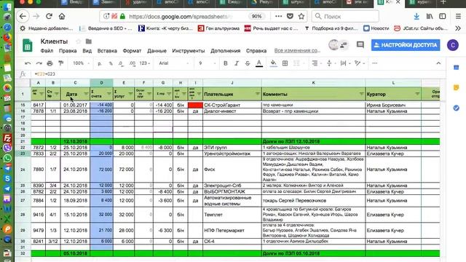Open the Правка menu
This screenshot has width=466, height=262.
coord(68,51)
